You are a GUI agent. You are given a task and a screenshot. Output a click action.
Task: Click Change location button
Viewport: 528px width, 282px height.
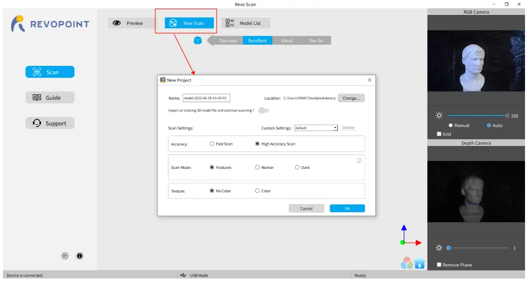coord(351,98)
